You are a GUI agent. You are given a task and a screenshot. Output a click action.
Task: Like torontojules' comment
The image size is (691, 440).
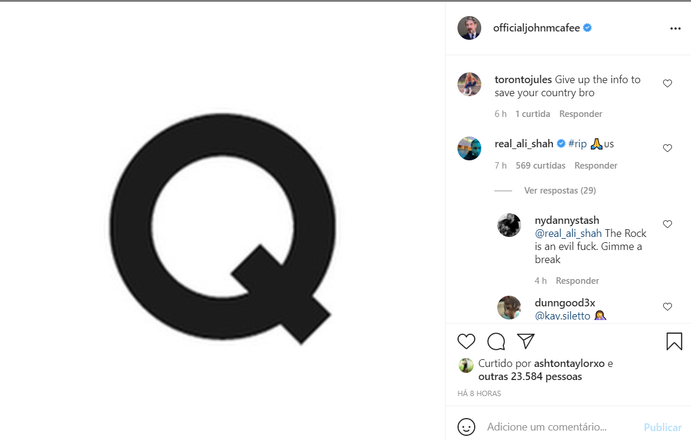tap(667, 84)
